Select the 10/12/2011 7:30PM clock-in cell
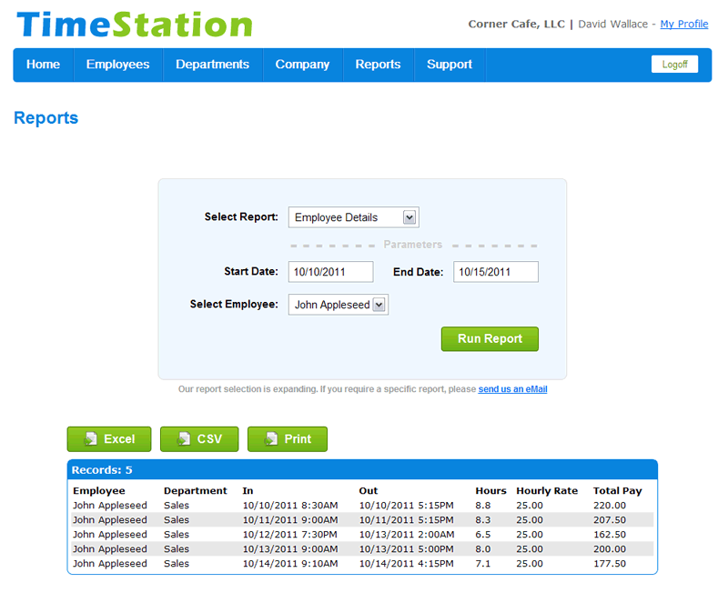The height and width of the screenshot is (593, 728). [x=289, y=535]
